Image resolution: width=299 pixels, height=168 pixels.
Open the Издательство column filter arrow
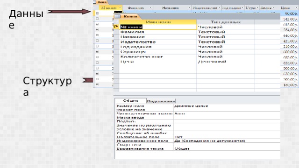coord(219,8)
